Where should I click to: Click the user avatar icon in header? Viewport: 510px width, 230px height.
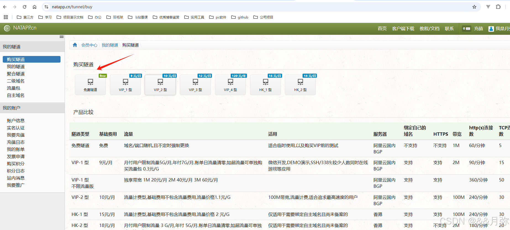coord(491,29)
